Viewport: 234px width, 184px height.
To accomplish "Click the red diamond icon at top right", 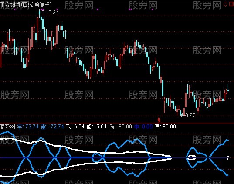I will tap(225, 4).
